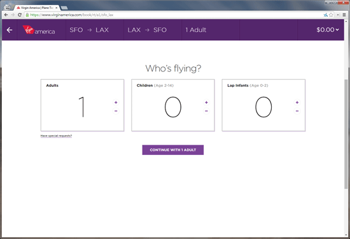Decrease the Children count with minus
Viewport: 350px width, 239px height.
click(206, 111)
